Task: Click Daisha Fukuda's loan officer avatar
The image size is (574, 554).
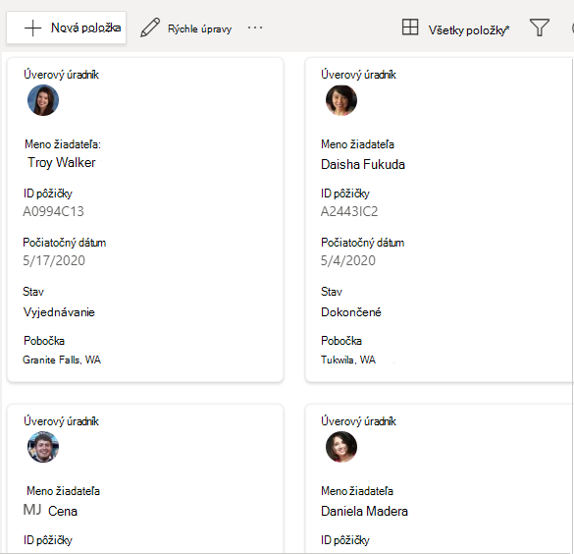Action: coord(341,100)
